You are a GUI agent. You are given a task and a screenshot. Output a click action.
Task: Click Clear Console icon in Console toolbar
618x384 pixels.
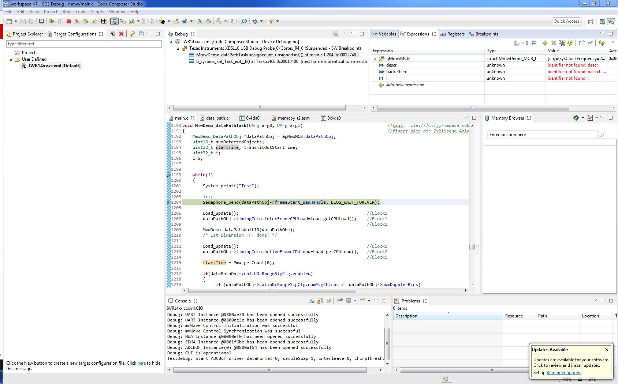click(x=312, y=301)
